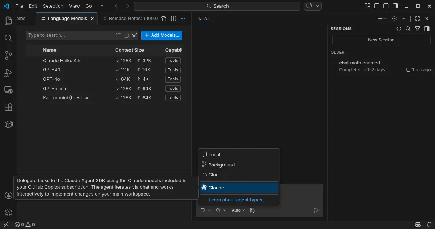The width and height of the screenshot is (435, 229).
Task: Split the editor to the right
Action: click(173, 19)
